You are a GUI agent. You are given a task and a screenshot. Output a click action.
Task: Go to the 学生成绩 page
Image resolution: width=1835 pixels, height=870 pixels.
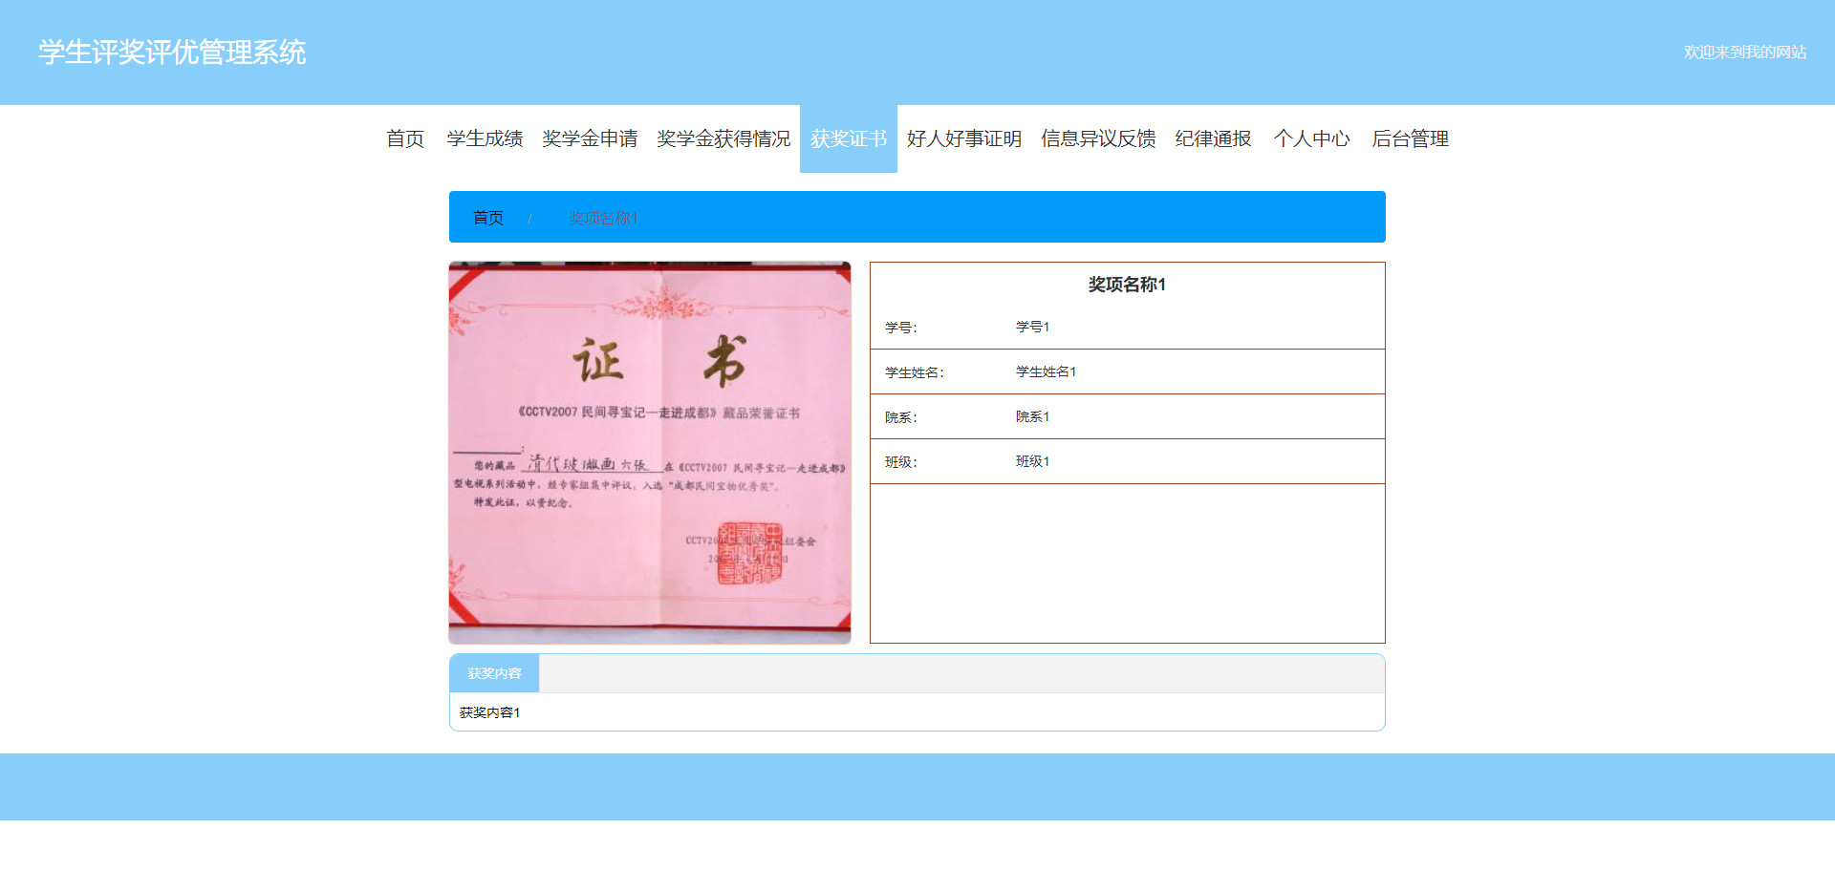(x=485, y=138)
